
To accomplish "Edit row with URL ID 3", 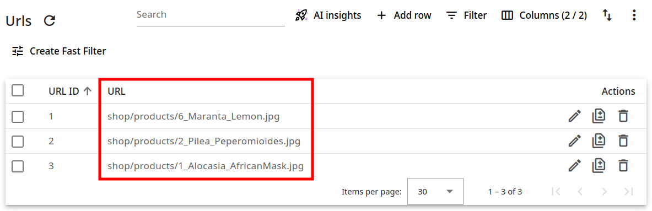I will 574,166.
